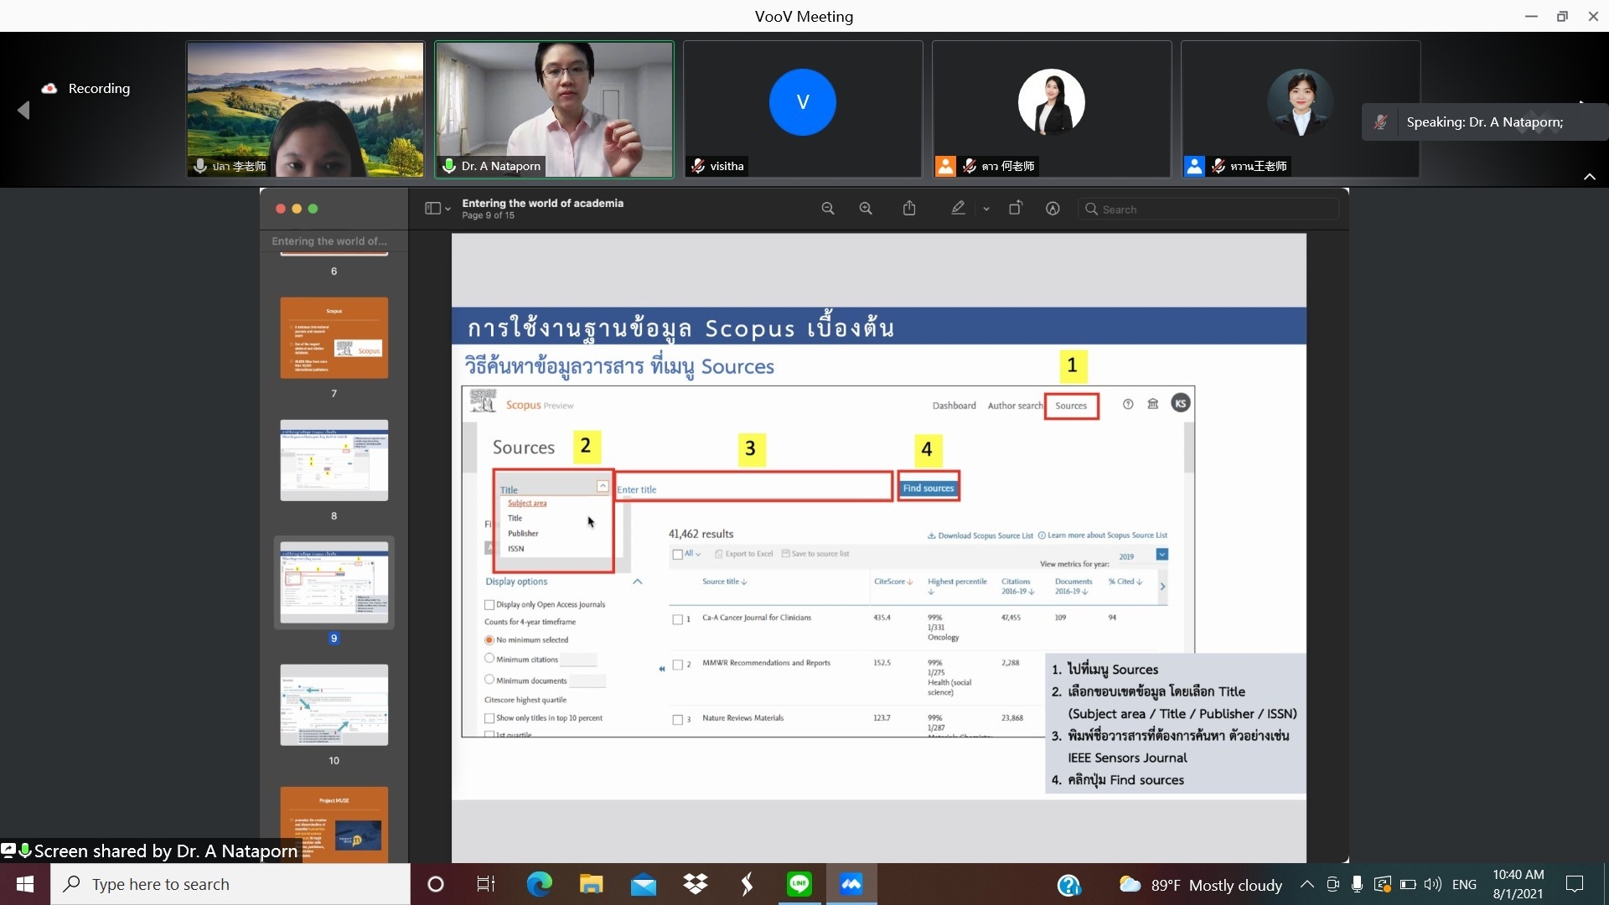1609x905 pixels.
Task: Click the Share icon in Preview toolbar
Action: (x=909, y=208)
